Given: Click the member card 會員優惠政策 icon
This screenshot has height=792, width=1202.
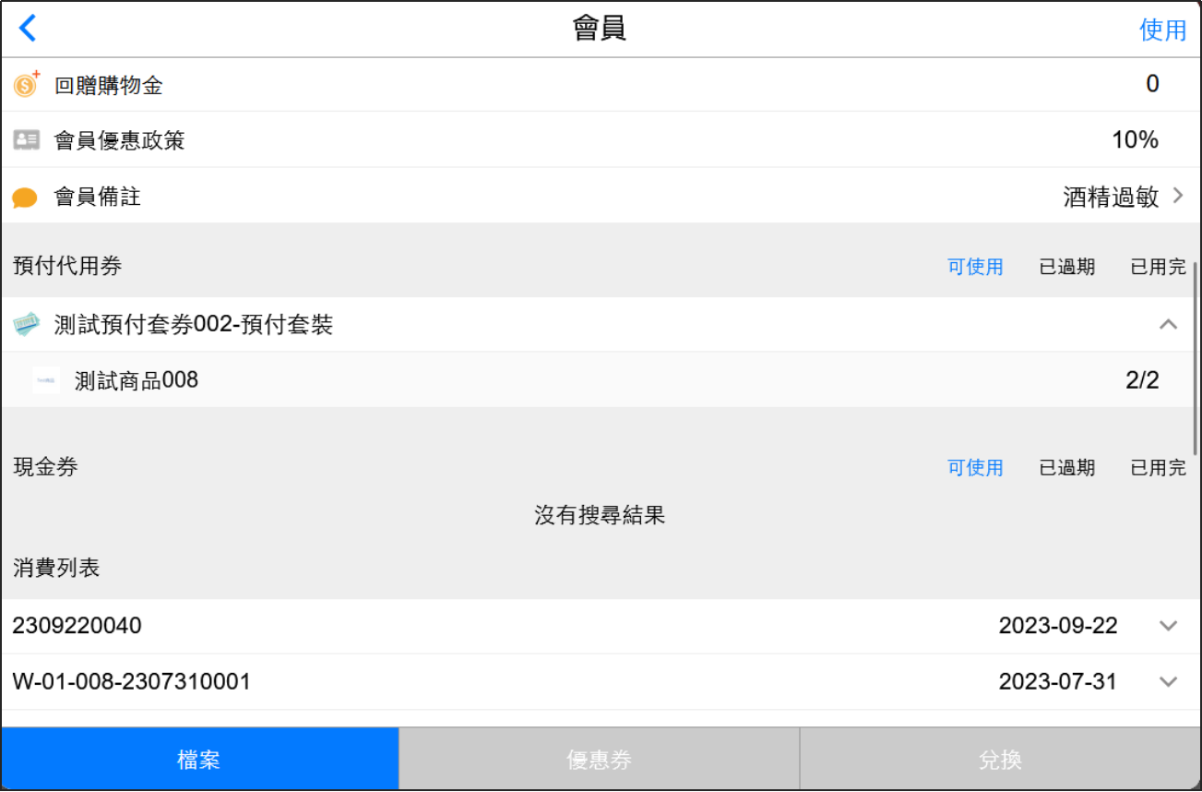Looking at the screenshot, I should tap(26, 140).
